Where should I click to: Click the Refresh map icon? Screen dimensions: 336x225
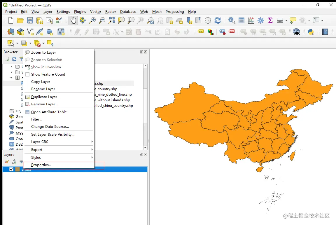[218, 21]
